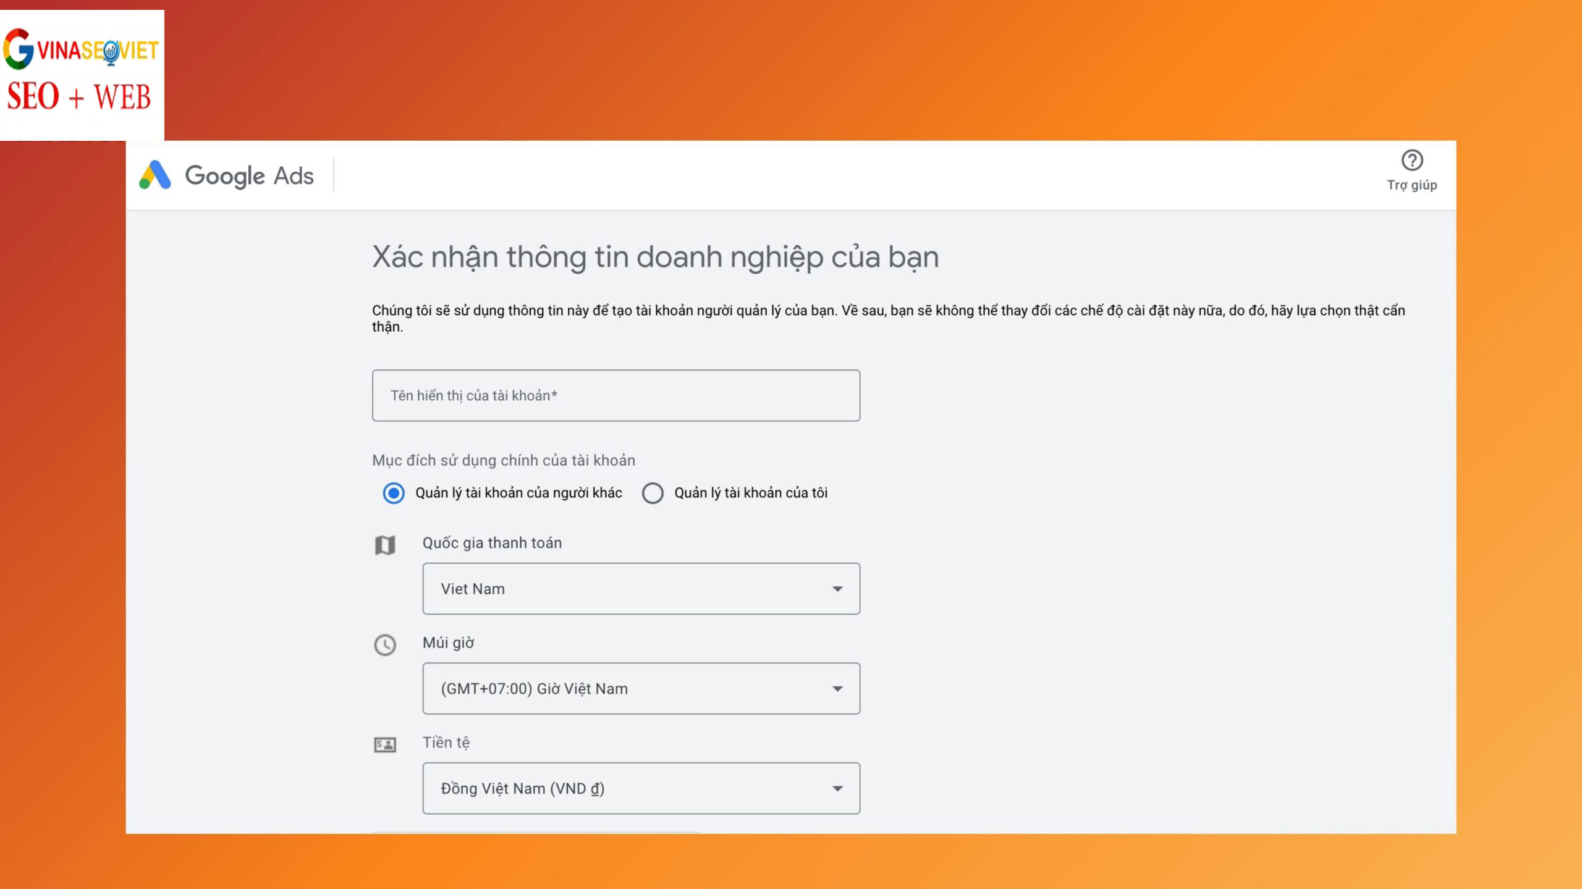Open the Trợ giúp help icon
Image resolution: width=1582 pixels, height=889 pixels.
pyautogui.click(x=1412, y=160)
